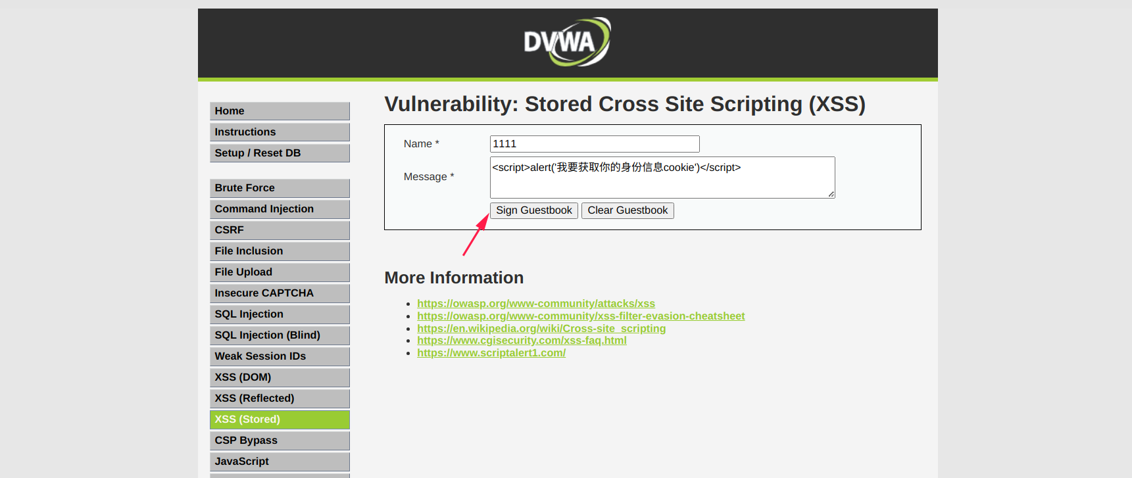Open Wikipedia Cross-site_scripting link

pos(541,329)
